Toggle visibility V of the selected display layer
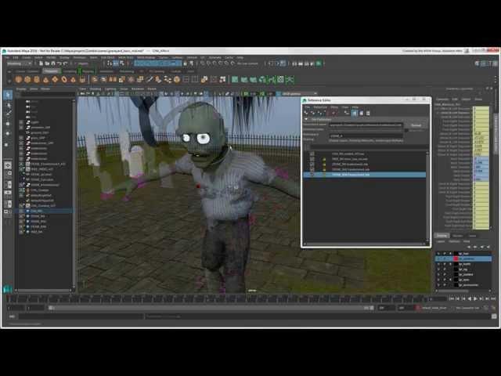The width and height of the screenshot is (501, 376). pos(438,258)
